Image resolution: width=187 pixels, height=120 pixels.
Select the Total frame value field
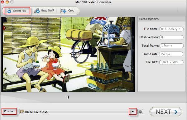[171, 46]
